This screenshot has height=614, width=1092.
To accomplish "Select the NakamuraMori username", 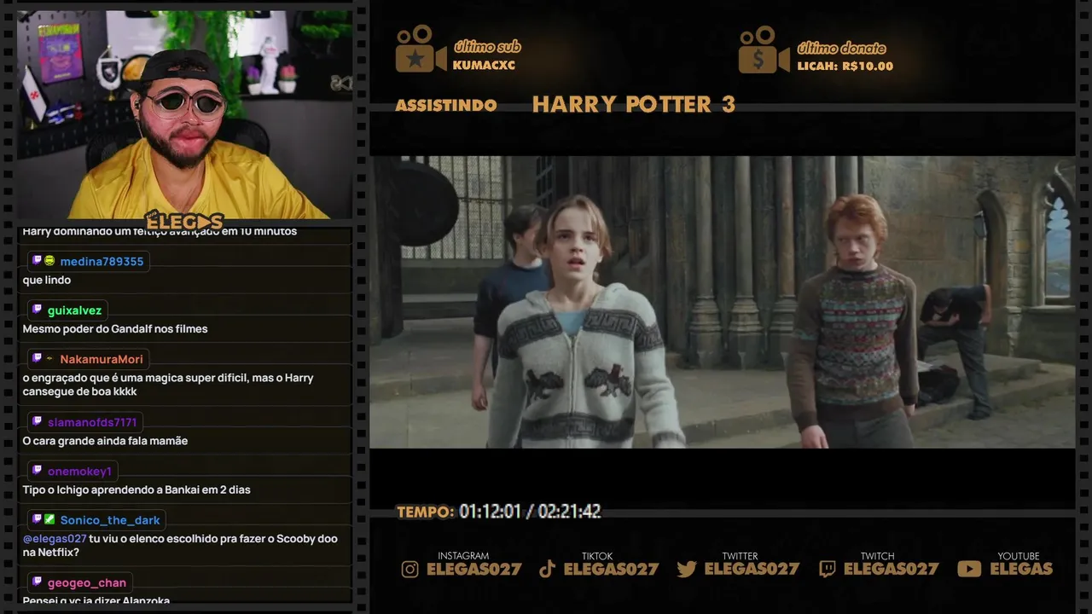I will pyautogui.click(x=102, y=360).
